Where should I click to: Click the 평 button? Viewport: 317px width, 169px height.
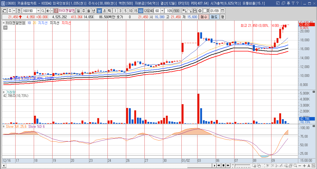click(x=222, y=17)
